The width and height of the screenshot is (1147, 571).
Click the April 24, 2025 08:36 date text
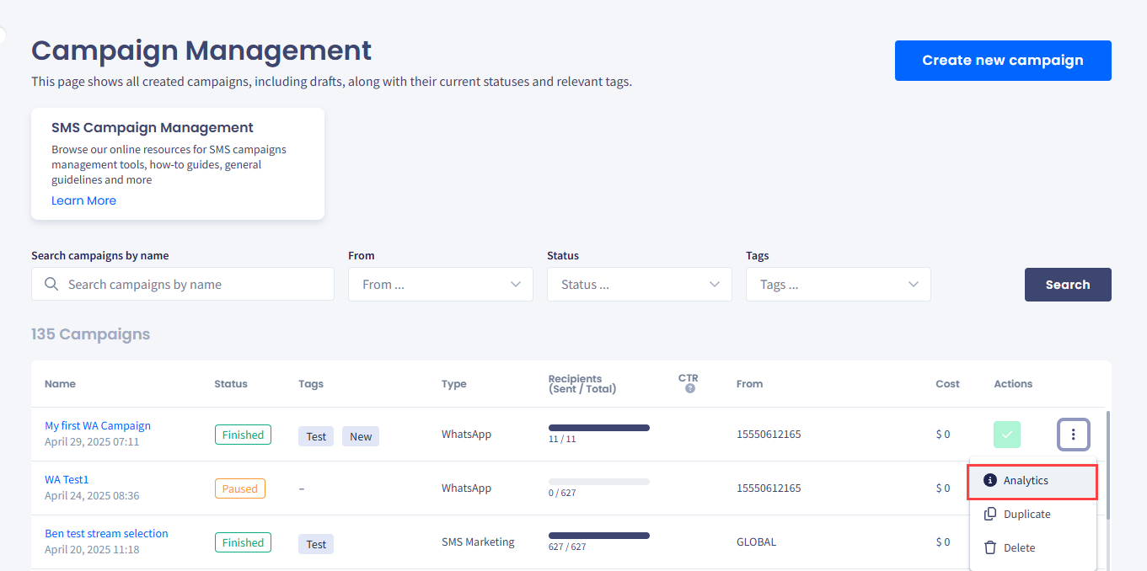[92, 496]
